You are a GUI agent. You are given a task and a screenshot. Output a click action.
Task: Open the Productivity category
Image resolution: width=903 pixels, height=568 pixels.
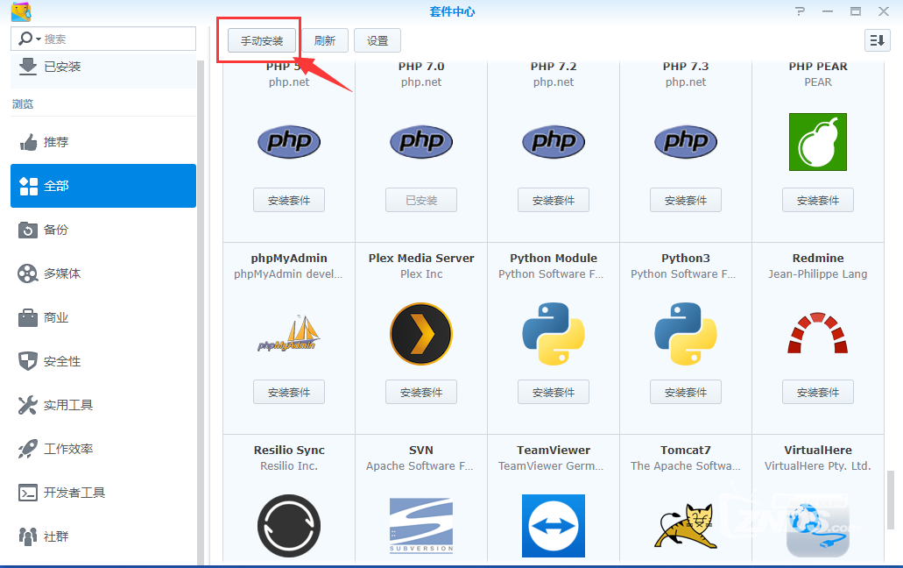(103, 449)
